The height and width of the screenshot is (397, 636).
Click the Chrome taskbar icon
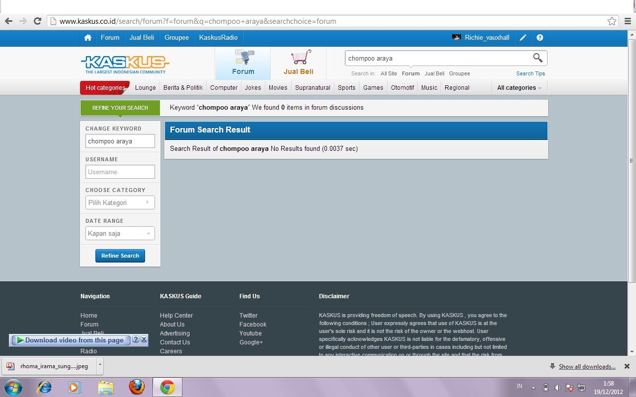point(167,387)
